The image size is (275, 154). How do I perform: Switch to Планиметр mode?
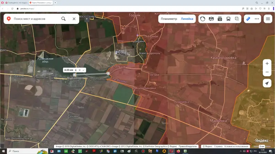pyautogui.click(x=169, y=19)
